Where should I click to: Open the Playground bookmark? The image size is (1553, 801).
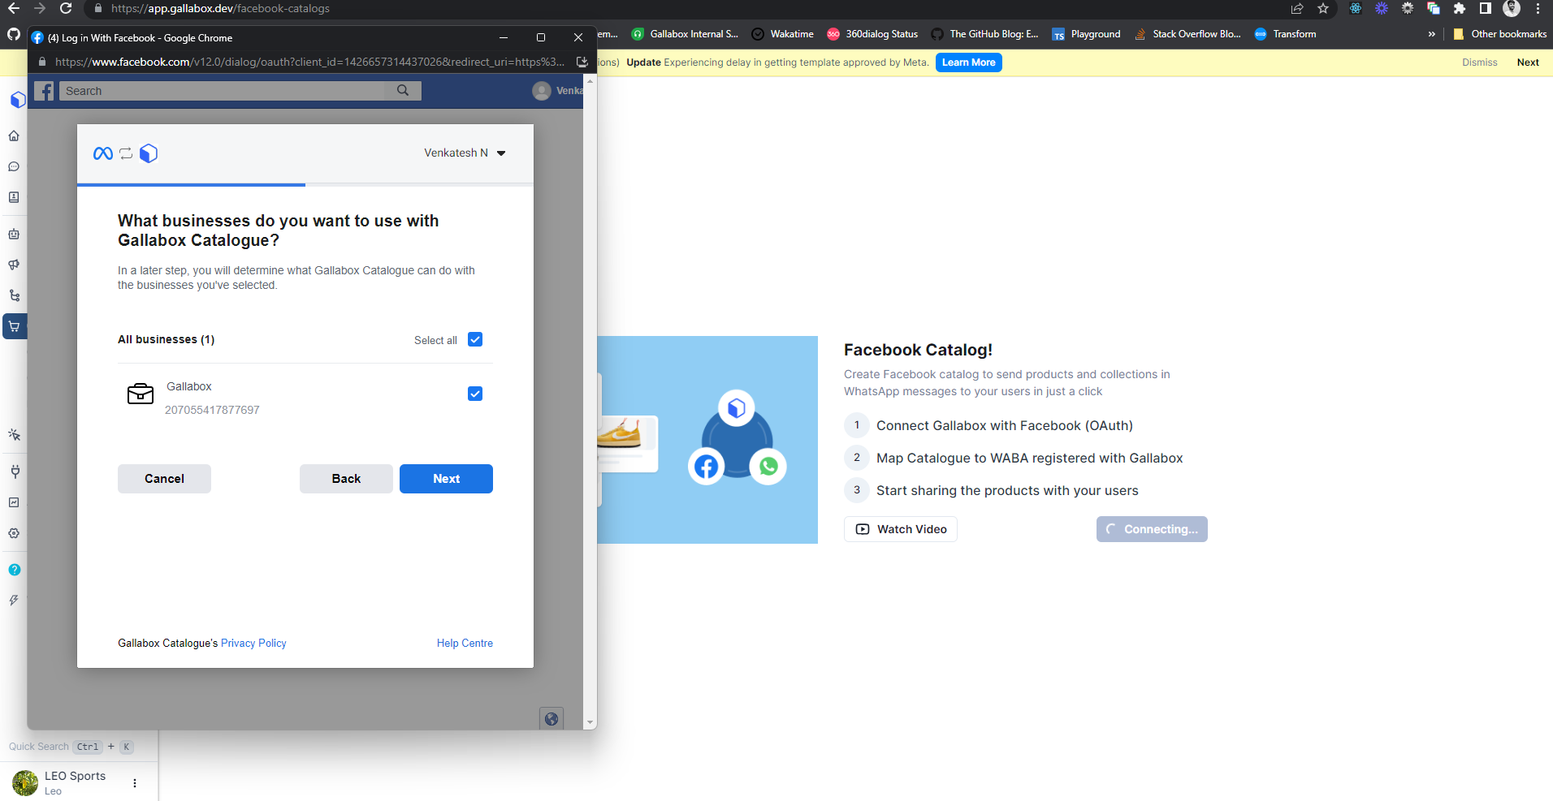click(1086, 34)
